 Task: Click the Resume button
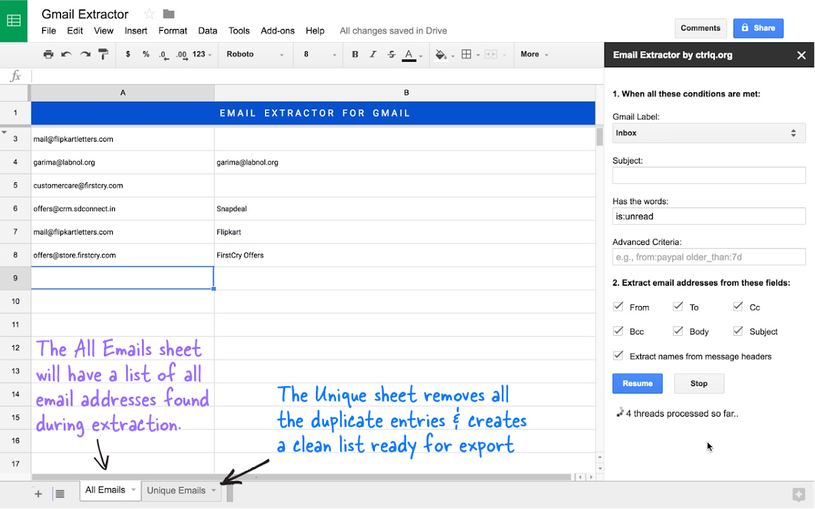pos(637,383)
